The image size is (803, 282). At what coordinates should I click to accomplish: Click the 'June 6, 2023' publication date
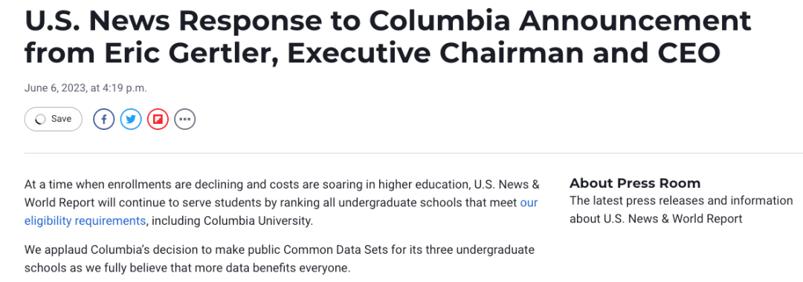coord(55,88)
